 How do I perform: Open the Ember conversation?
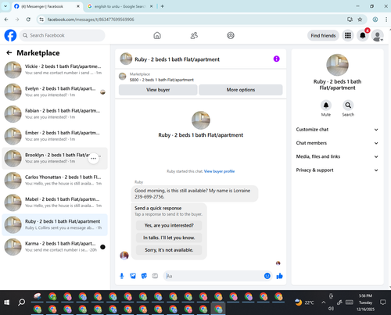pyautogui.click(x=55, y=136)
